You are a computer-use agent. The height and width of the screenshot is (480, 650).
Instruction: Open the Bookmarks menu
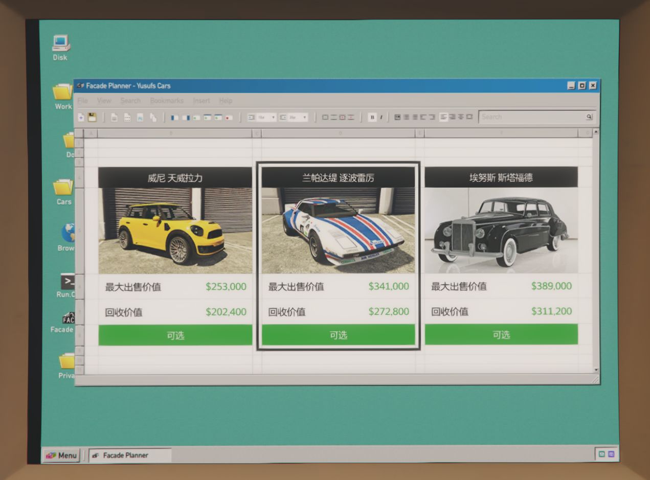point(167,101)
